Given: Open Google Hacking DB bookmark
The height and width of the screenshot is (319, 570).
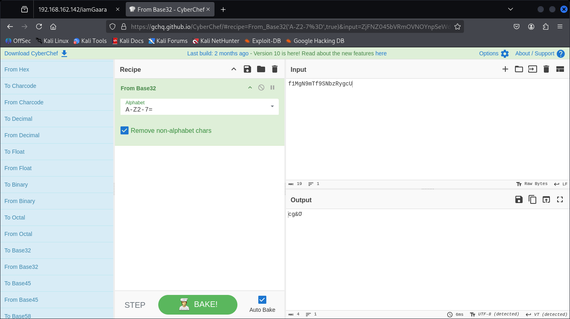Looking at the screenshot, I should [315, 41].
